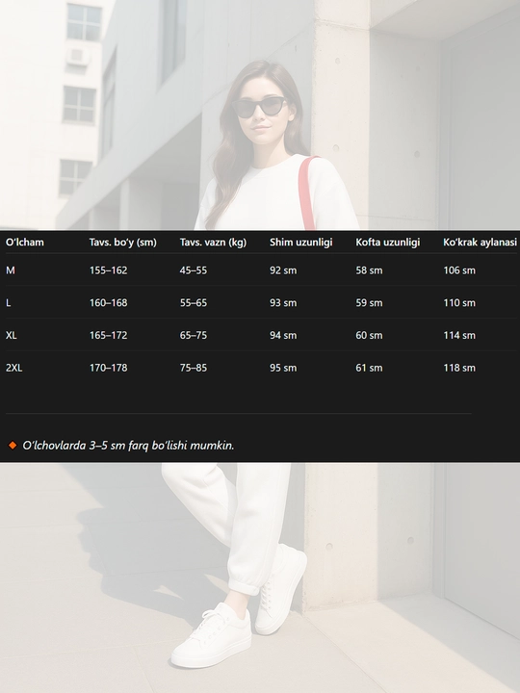
Task: Select the M size row label
Action: [11, 270]
